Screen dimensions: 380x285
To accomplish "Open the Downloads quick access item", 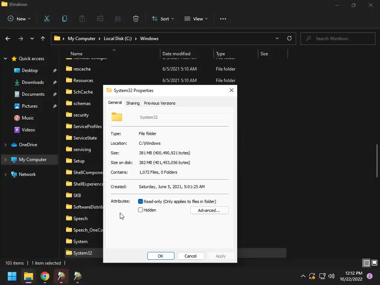I will point(33,82).
